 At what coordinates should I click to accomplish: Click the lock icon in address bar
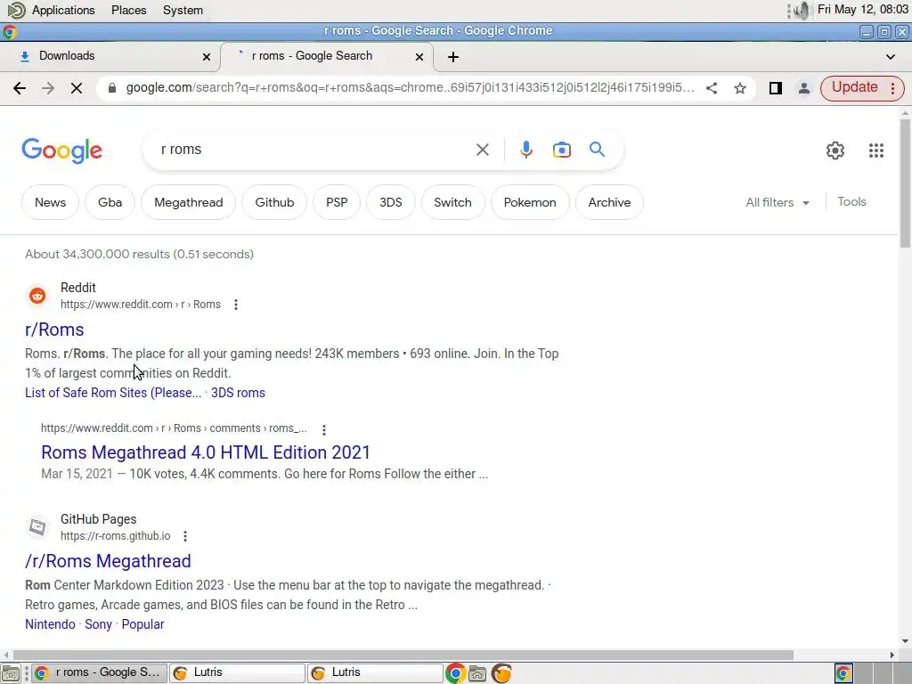coord(112,88)
